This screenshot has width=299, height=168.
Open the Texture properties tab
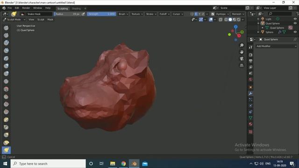pos(250,132)
